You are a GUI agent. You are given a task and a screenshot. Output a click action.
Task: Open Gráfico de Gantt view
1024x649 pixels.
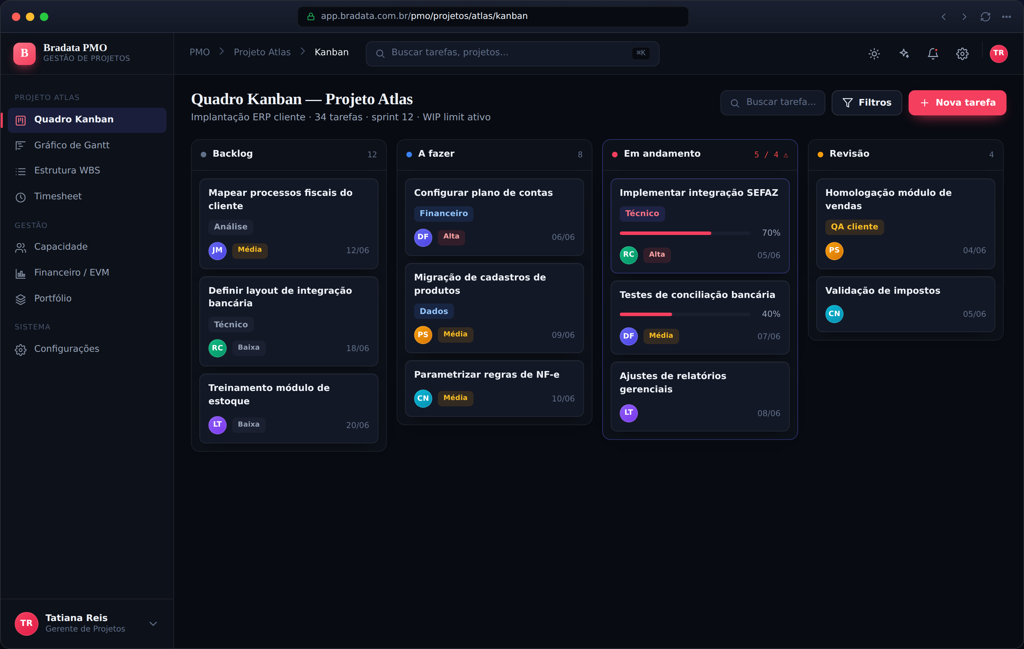[87, 145]
